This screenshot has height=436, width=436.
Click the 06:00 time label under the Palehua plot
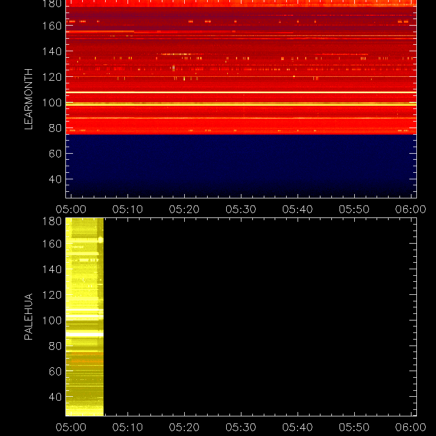click(x=411, y=427)
